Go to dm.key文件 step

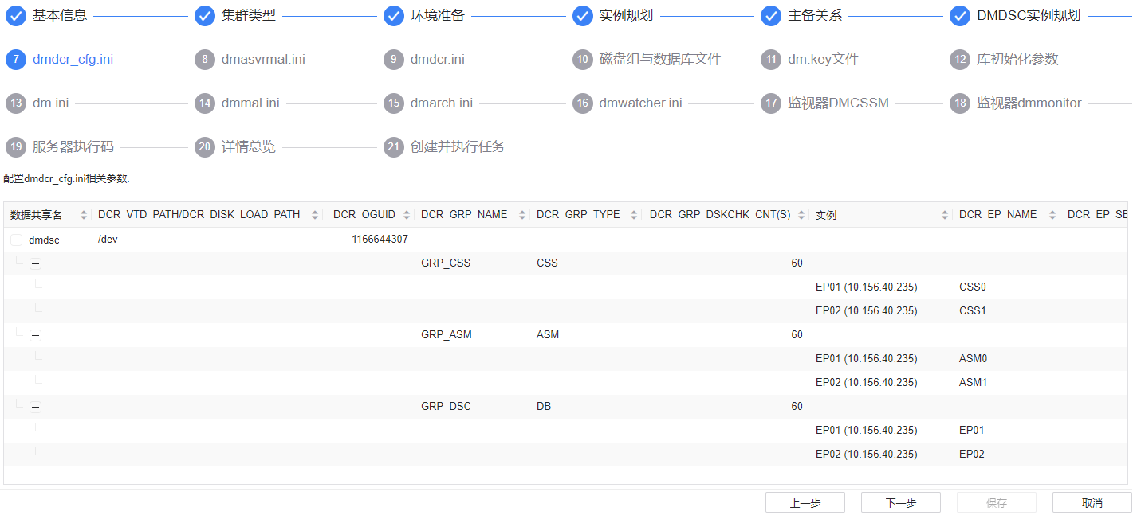pyautogui.click(x=823, y=60)
